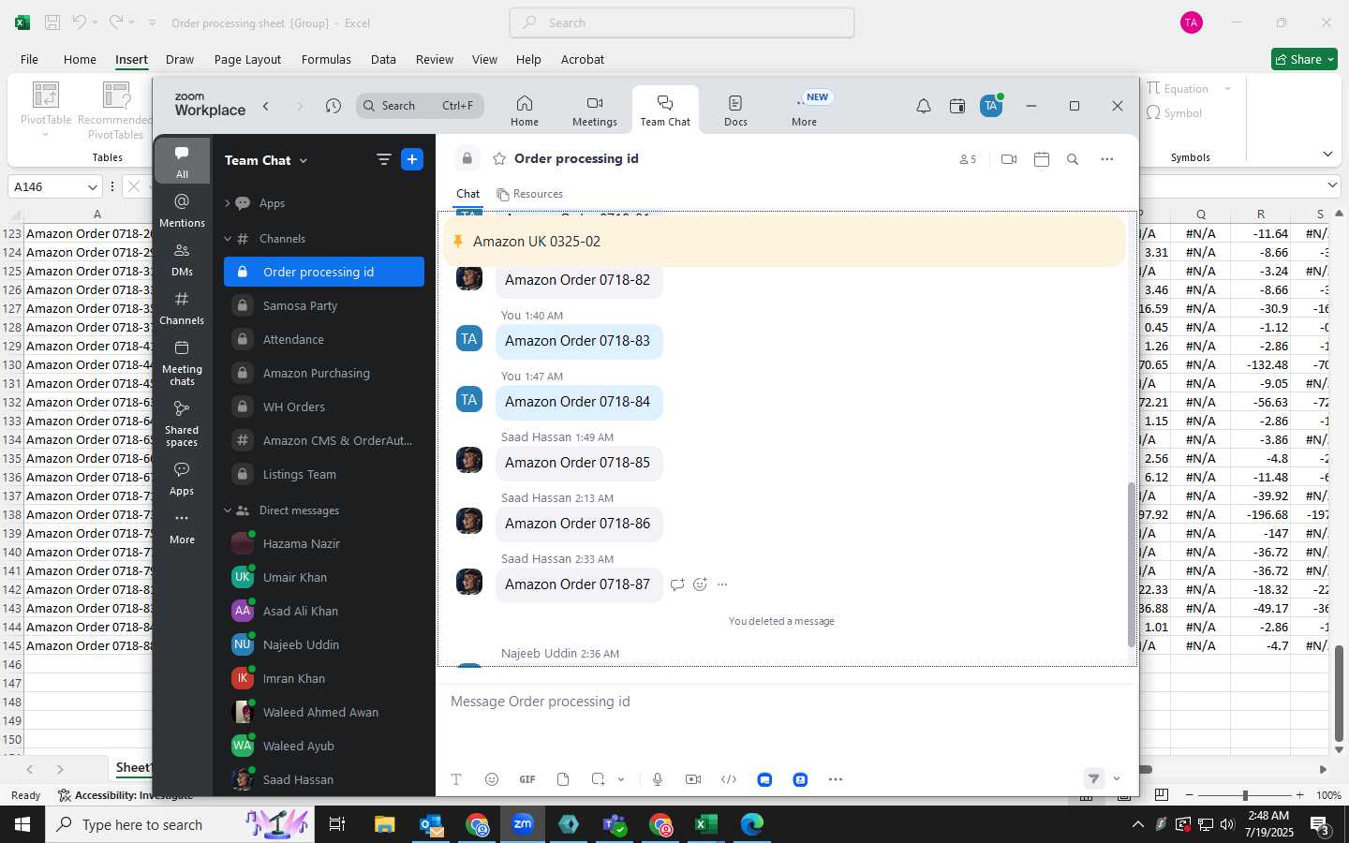Viewport: 1349px width, 843px height.
Task: Open screenshot options dropdown in composer
Action: (621, 779)
